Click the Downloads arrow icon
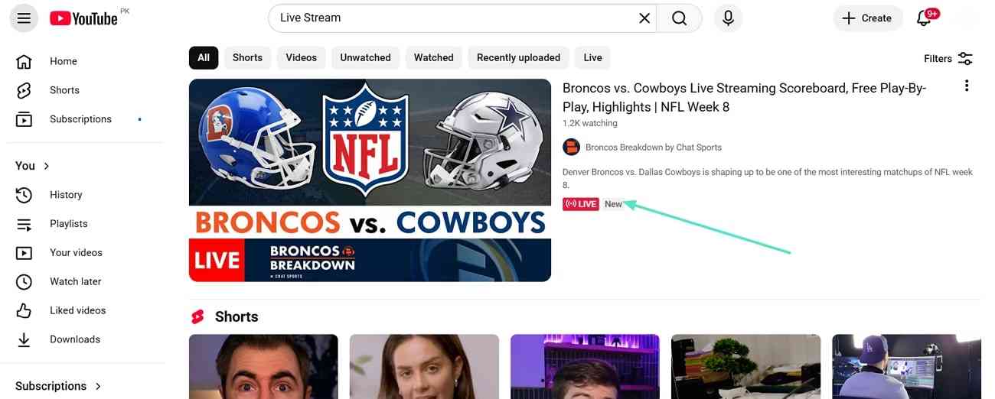This screenshot has height=399, width=995. click(24, 339)
